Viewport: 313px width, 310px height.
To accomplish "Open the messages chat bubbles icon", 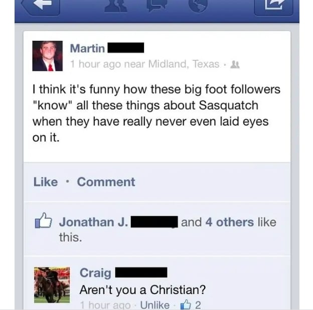I will tap(157, 6).
